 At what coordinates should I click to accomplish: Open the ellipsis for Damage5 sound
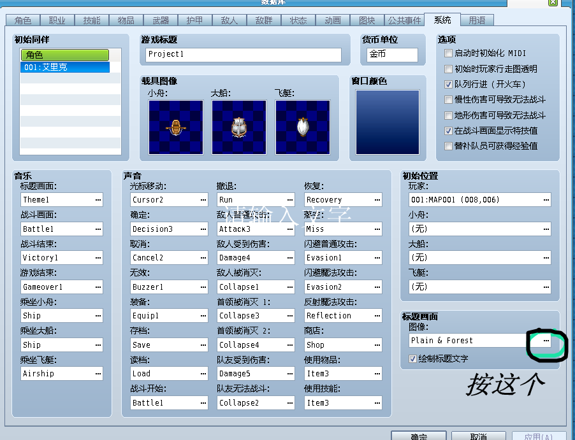click(x=290, y=374)
